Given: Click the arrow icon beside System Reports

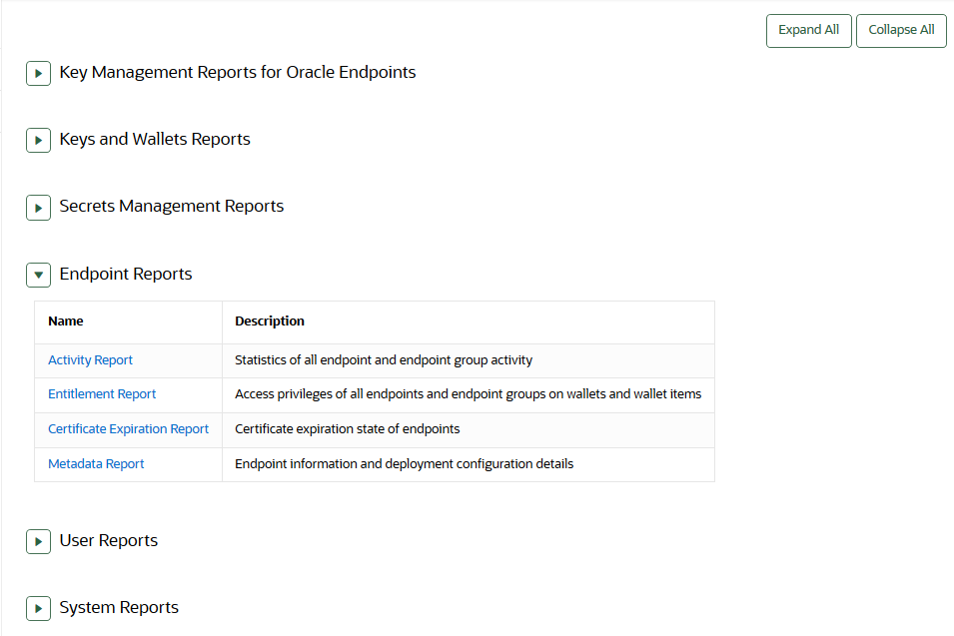Looking at the screenshot, I should (38, 607).
